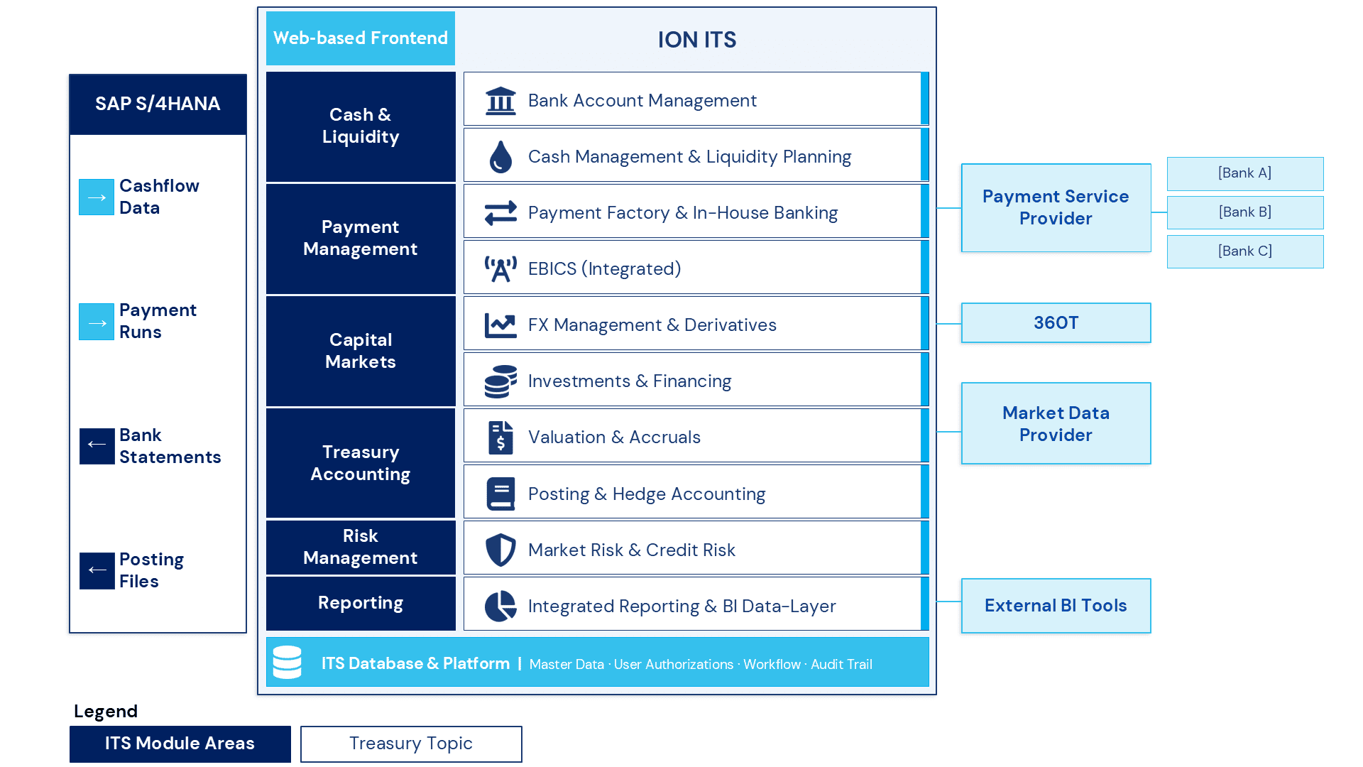This screenshot has width=1363, height=767.
Task: Click the Reporting pie chart icon
Action: 500,606
